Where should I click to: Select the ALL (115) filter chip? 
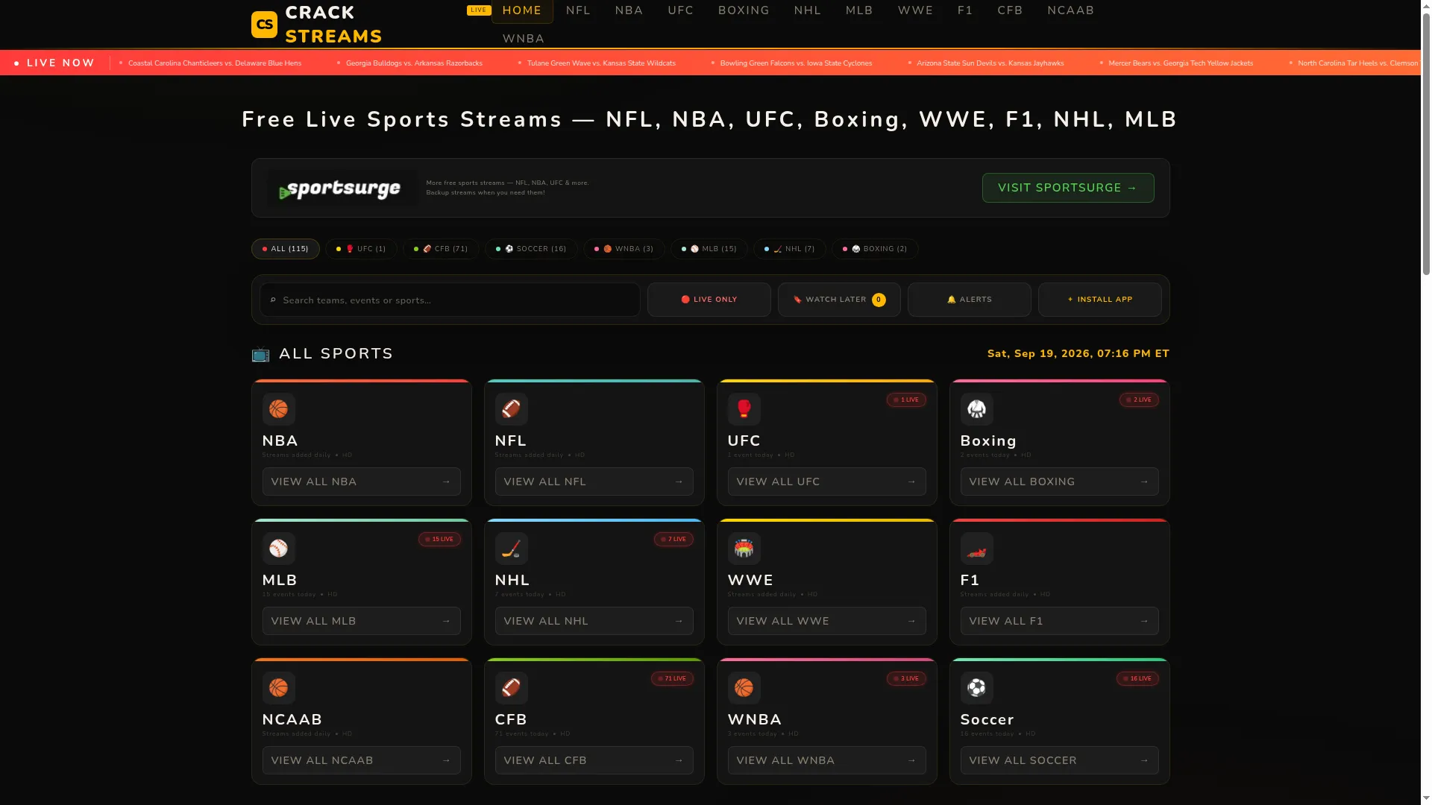(x=286, y=249)
